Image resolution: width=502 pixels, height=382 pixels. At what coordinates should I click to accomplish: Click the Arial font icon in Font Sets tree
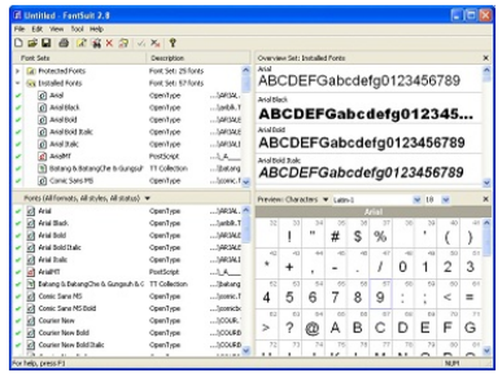(42, 95)
